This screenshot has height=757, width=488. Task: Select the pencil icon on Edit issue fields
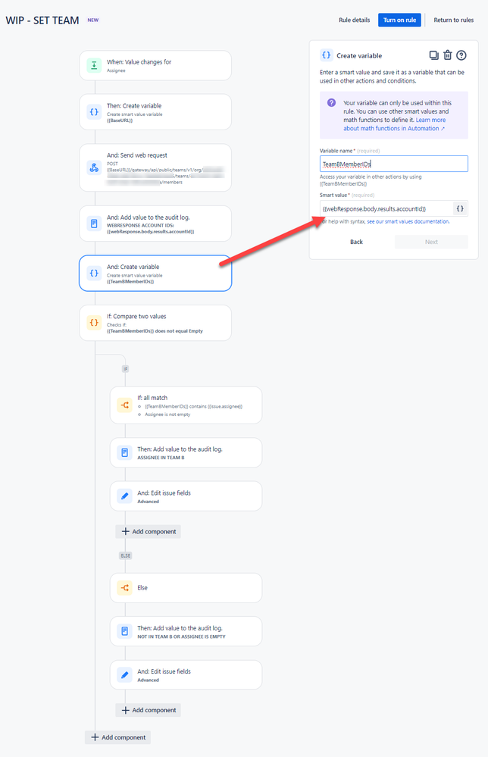click(x=124, y=496)
